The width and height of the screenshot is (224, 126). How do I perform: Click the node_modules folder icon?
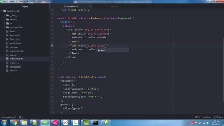tap(8, 27)
